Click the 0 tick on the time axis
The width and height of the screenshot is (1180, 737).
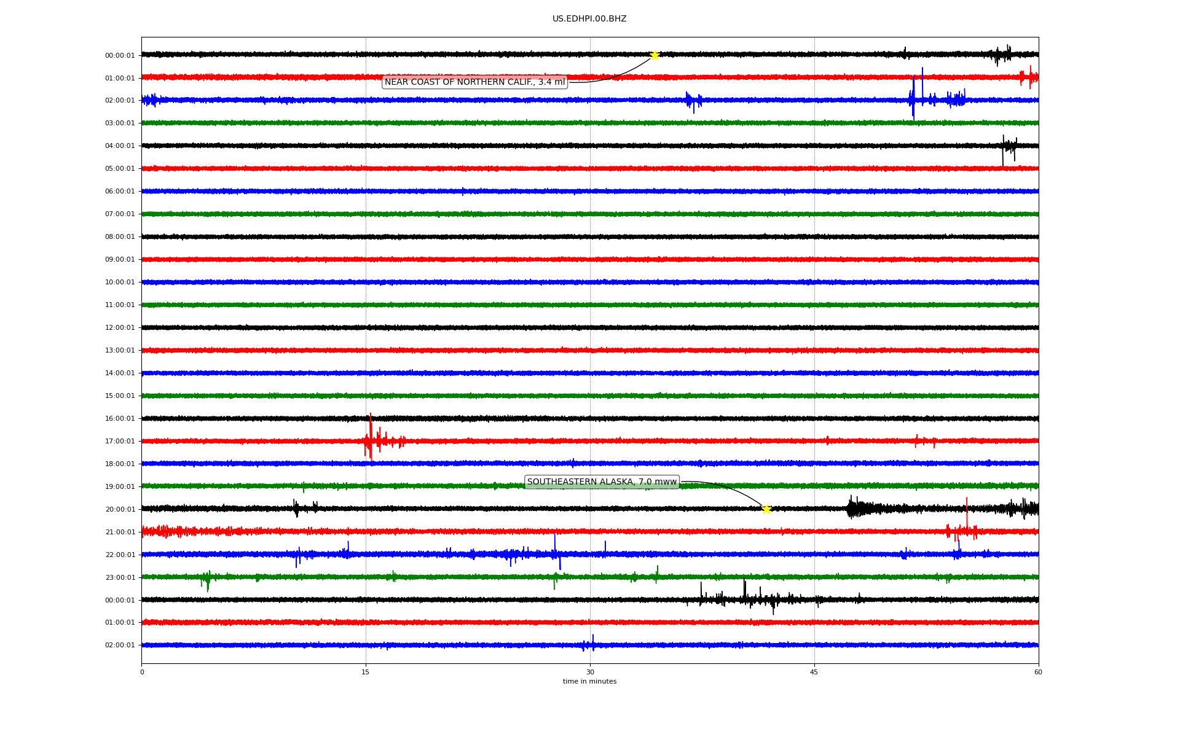(142, 672)
